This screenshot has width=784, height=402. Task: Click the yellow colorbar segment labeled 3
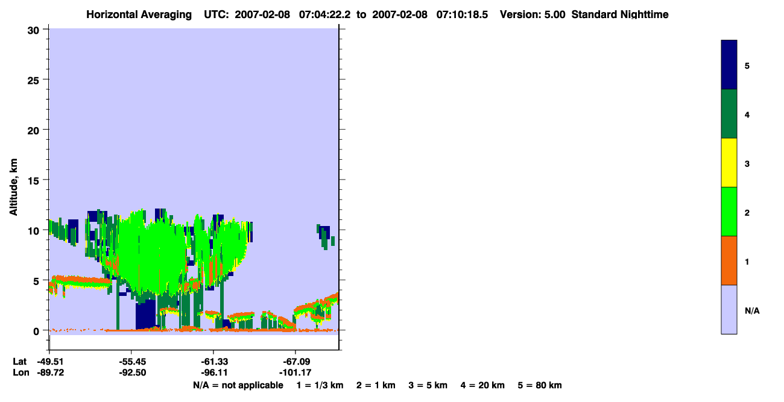click(x=729, y=163)
